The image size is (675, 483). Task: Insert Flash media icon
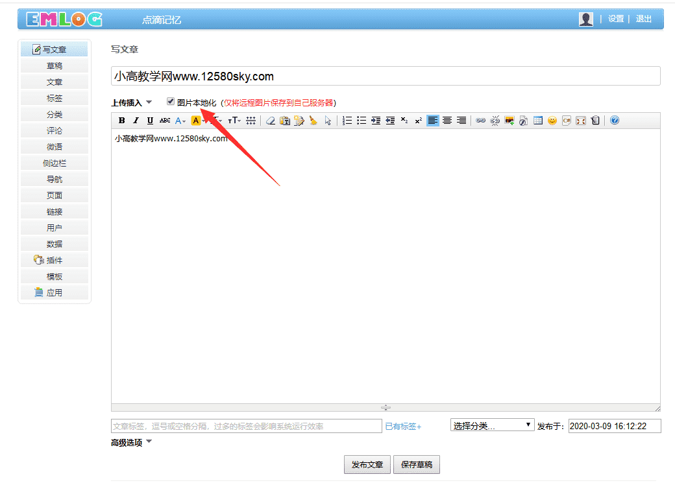524,121
